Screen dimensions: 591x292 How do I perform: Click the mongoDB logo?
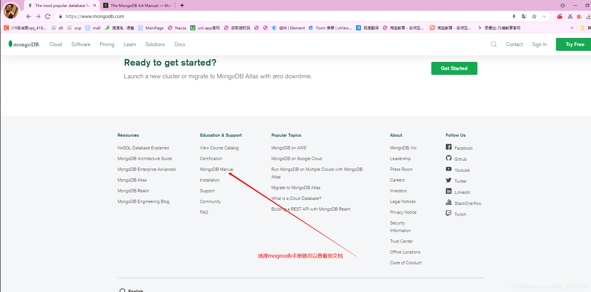pos(24,44)
